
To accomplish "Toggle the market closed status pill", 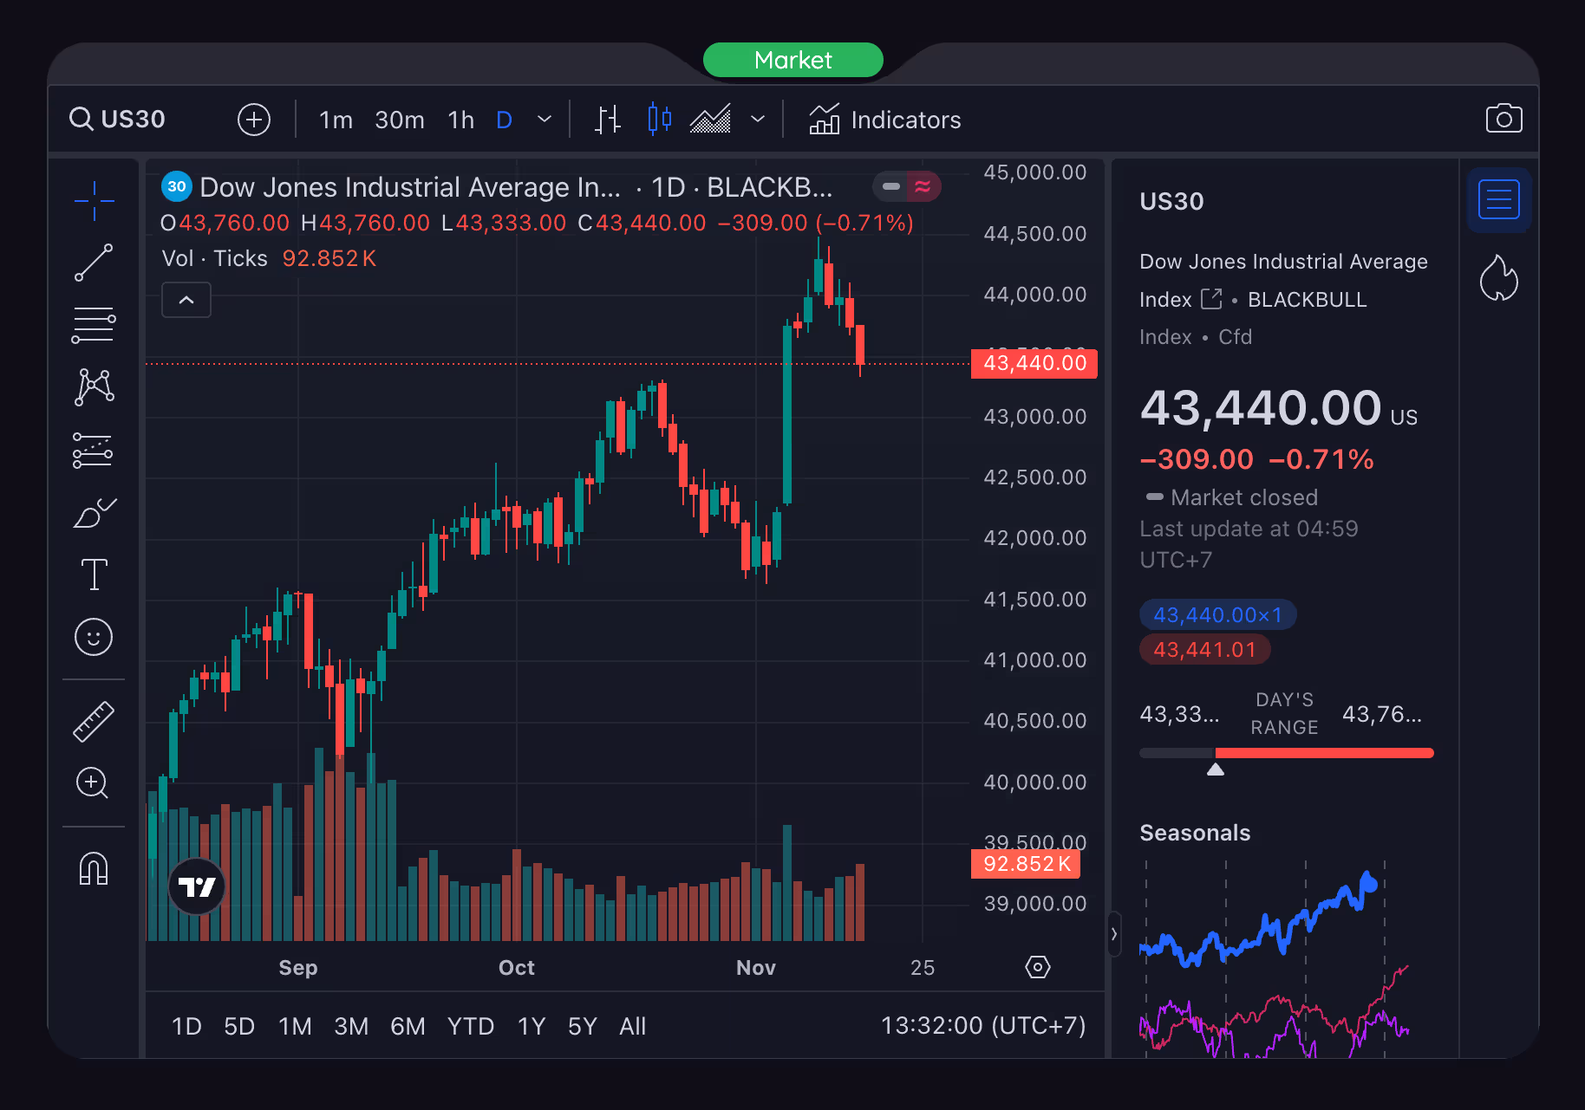I will 890,186.
